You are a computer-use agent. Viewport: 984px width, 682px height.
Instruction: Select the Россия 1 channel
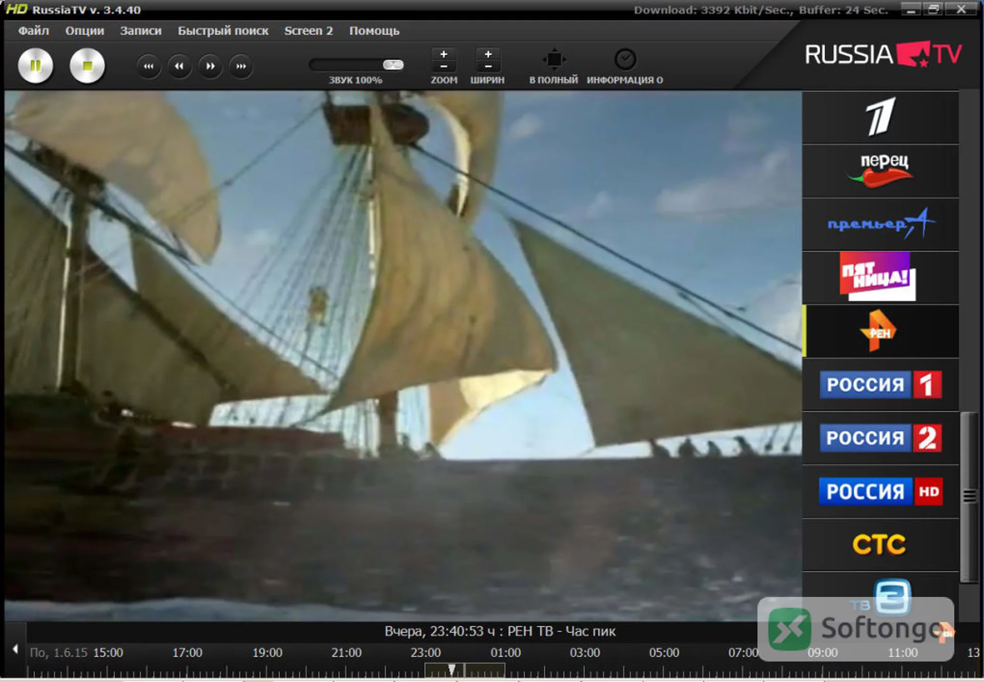click(880, 385)
